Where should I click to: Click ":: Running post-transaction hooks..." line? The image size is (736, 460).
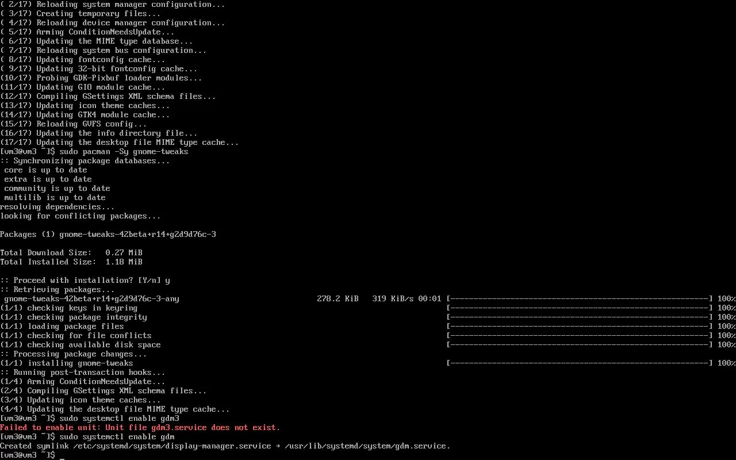click(83, 372)
